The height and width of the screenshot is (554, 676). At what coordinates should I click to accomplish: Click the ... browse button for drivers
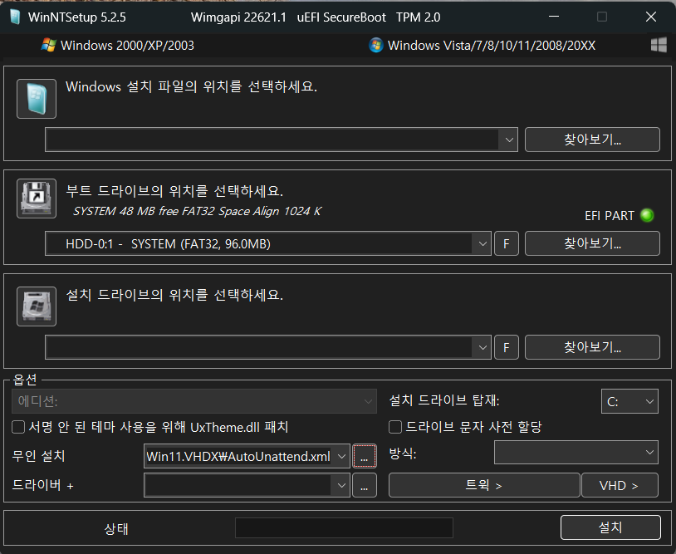tap(365, 485)
